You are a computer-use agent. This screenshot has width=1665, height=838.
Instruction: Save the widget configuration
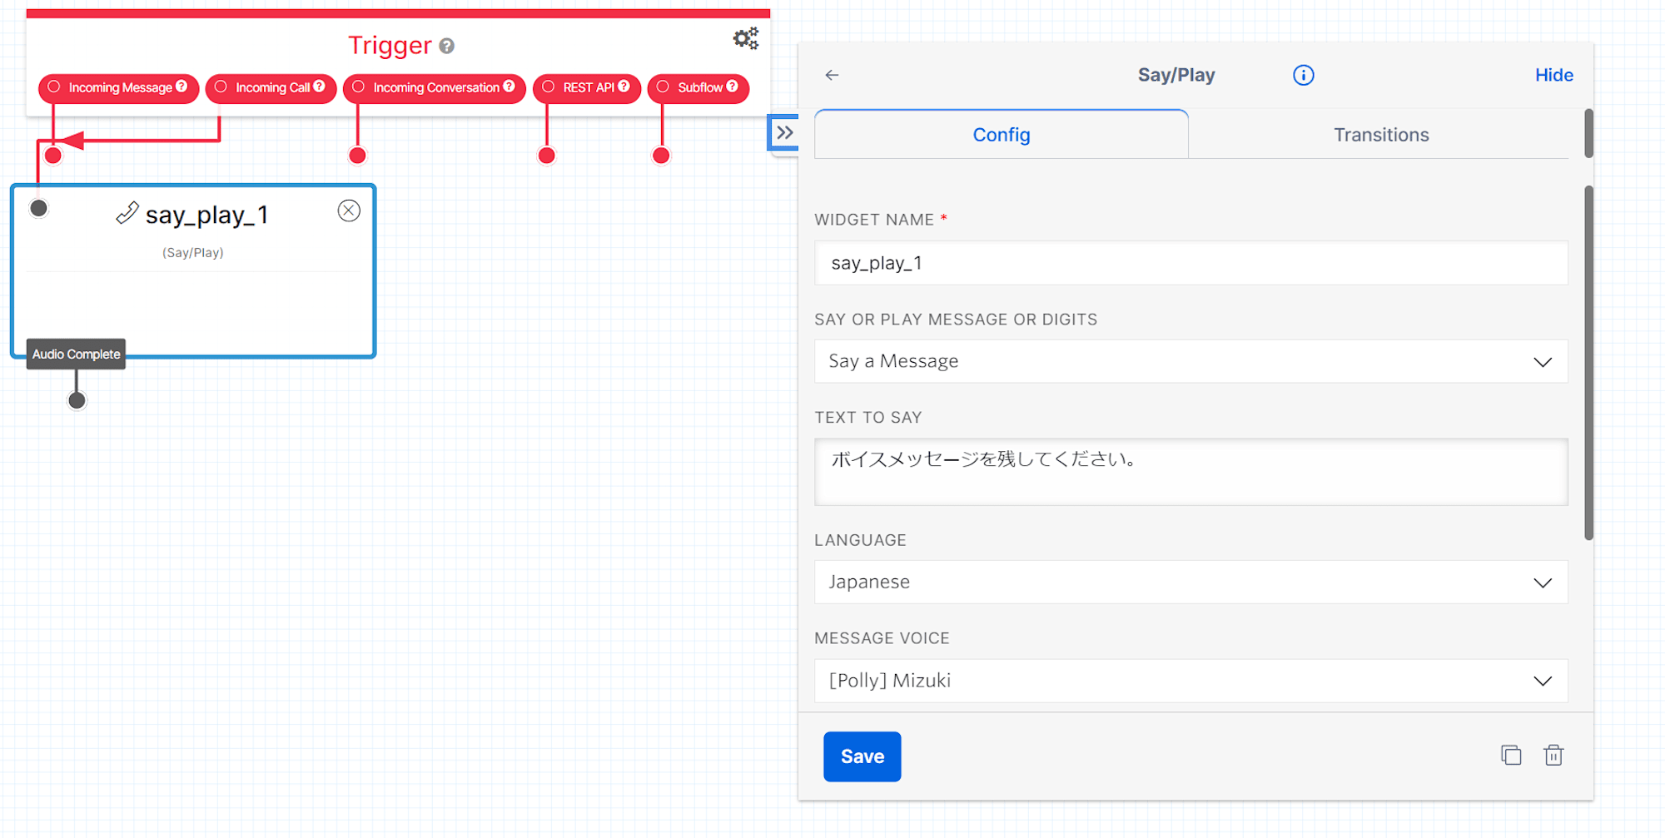click(862, 756)
